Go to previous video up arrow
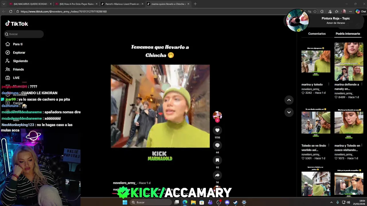367x206 pixels. [x=289, y=100]
